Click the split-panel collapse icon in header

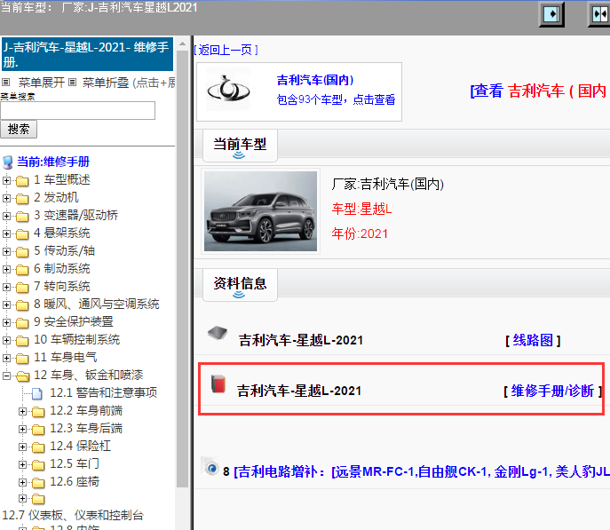pyautogui.click(x=599, y=14)
